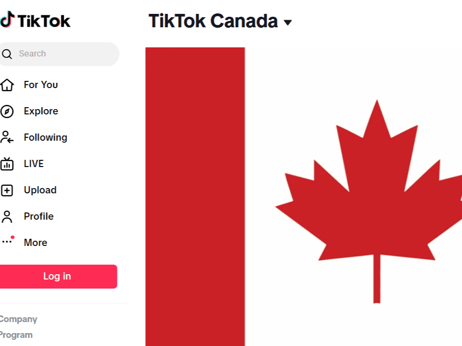This screenshot has width=462, height=346.
Task: Click the Following people icon
Action: point(7,138)
